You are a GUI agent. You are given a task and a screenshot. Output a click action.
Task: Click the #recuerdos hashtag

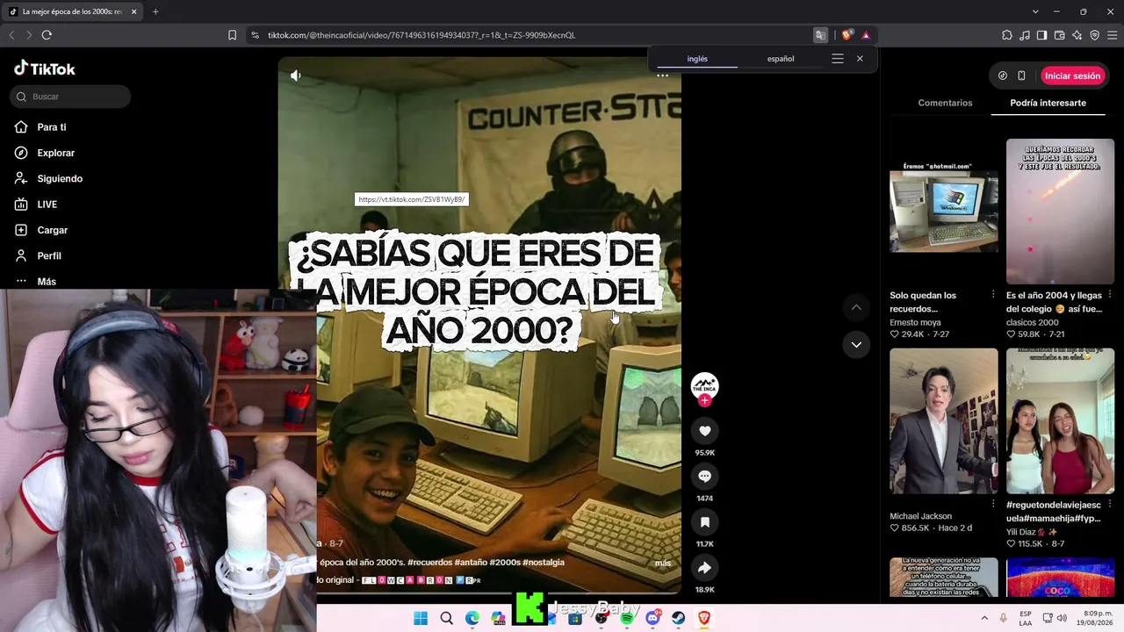(x=429, y=562)
